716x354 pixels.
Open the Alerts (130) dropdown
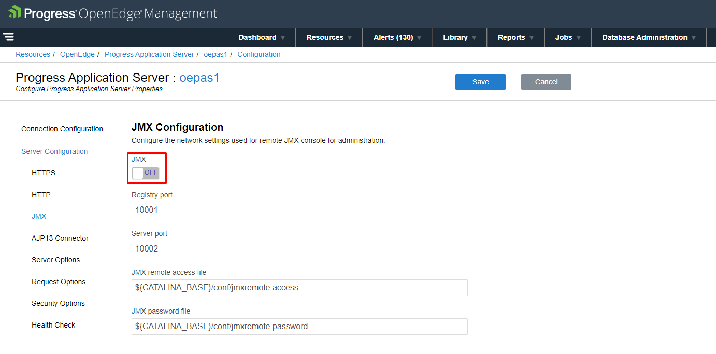pos(397,37)
